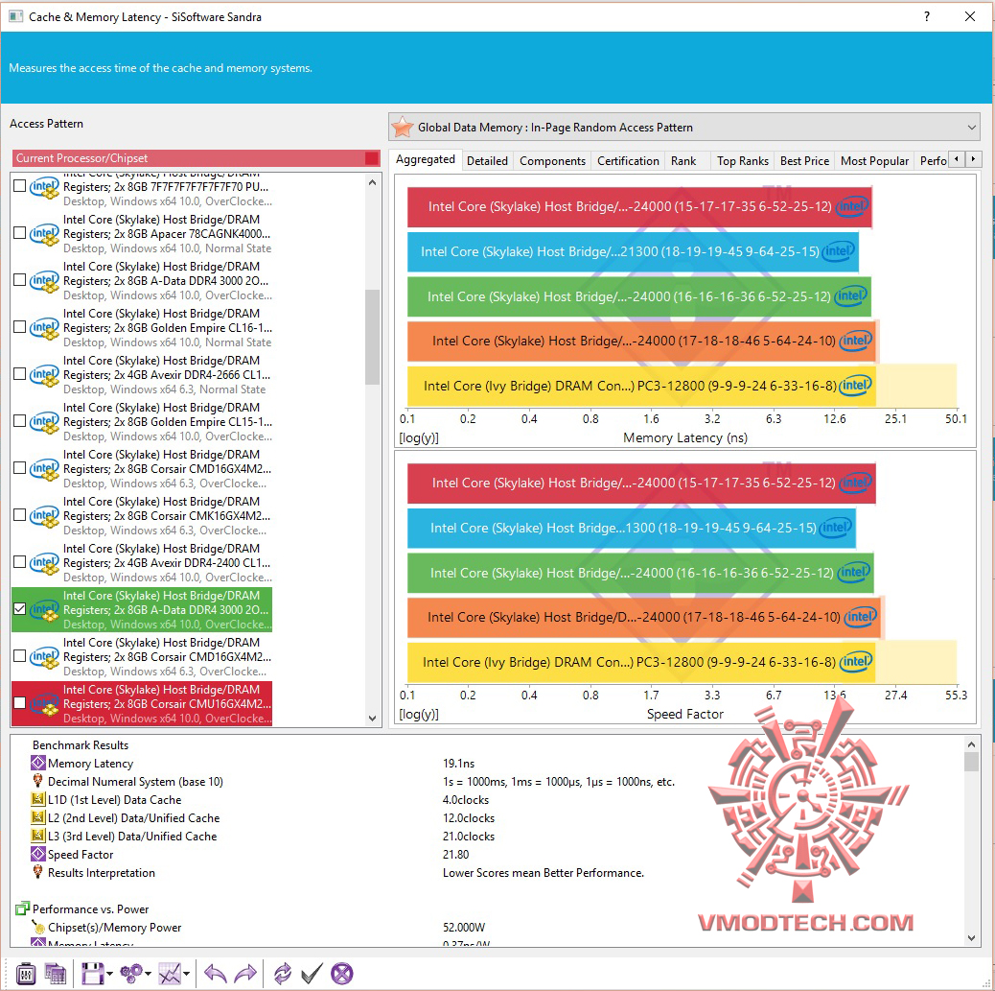Click processor list scrollbar up arrow
This screenshot has height=991, width=995.
tap(373, 182)
